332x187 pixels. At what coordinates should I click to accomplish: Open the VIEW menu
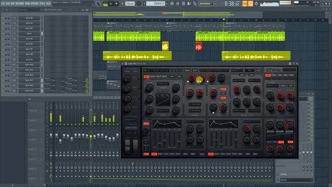click(x=27, y=4)
